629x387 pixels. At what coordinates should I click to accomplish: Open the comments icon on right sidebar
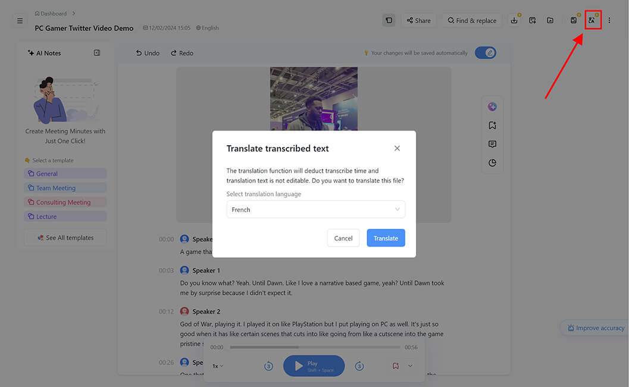click(492, 144)
